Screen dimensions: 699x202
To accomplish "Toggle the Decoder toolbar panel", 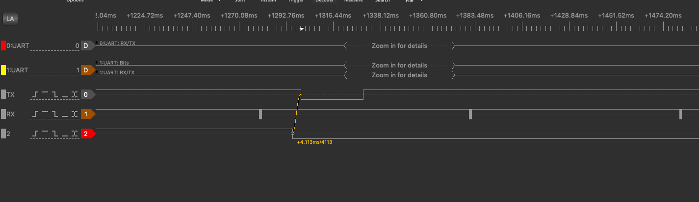I will (x=324, y=1).
